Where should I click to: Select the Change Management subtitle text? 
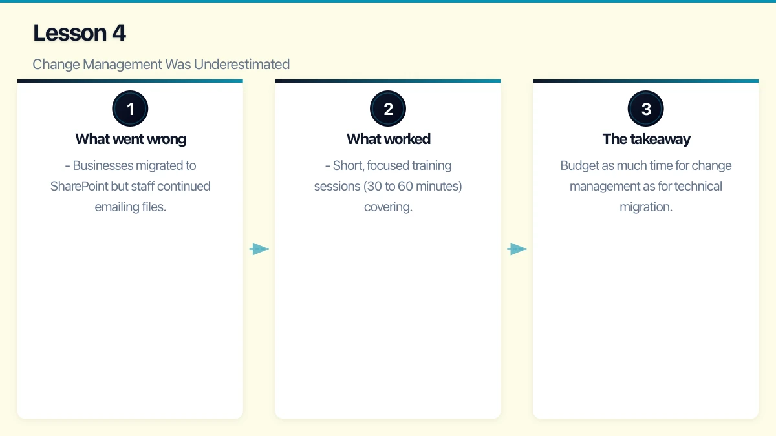161,64
